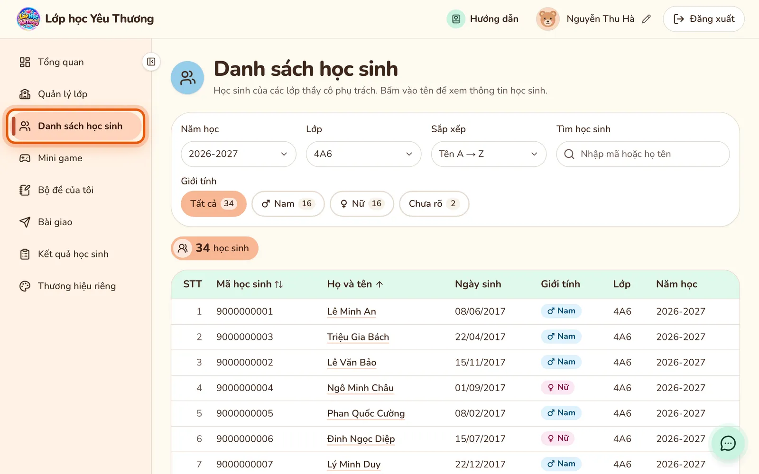Open Mini game section
The height and width of the screenshot is (474, 759).
pos(60,158)
